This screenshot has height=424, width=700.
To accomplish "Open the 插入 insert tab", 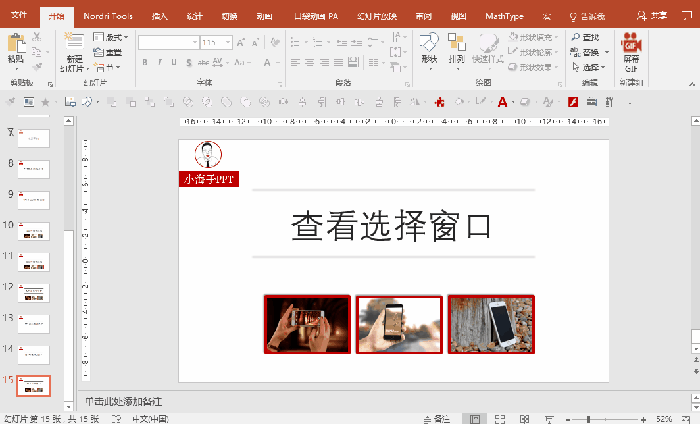I will pyautogui.click(x=159, y=16).
